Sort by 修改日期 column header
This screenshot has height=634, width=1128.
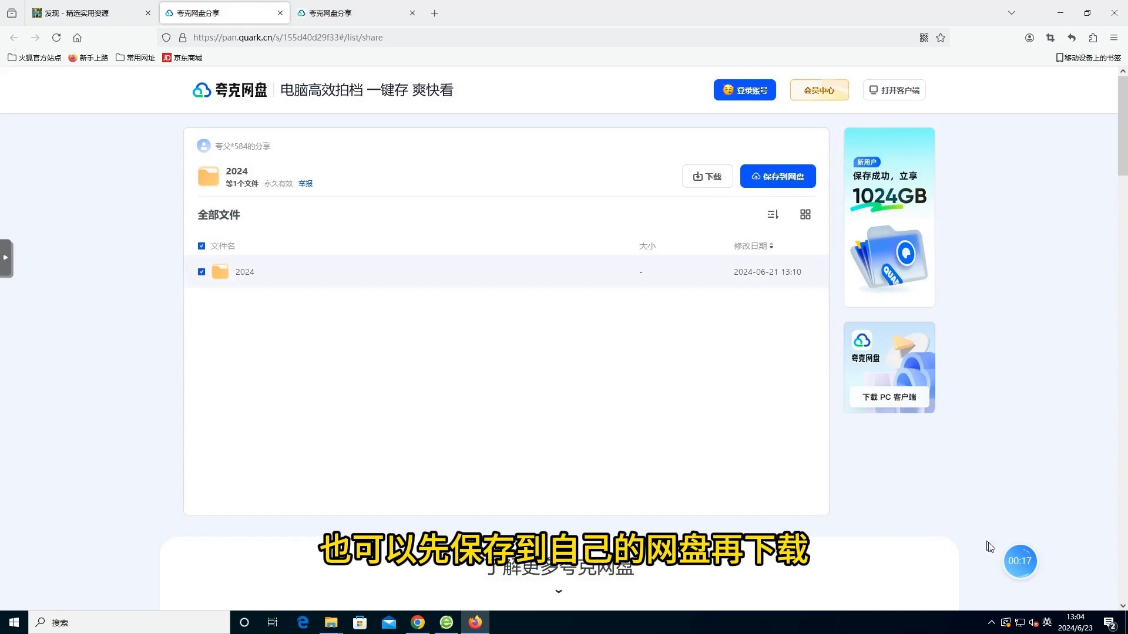[x=753, y=246]
